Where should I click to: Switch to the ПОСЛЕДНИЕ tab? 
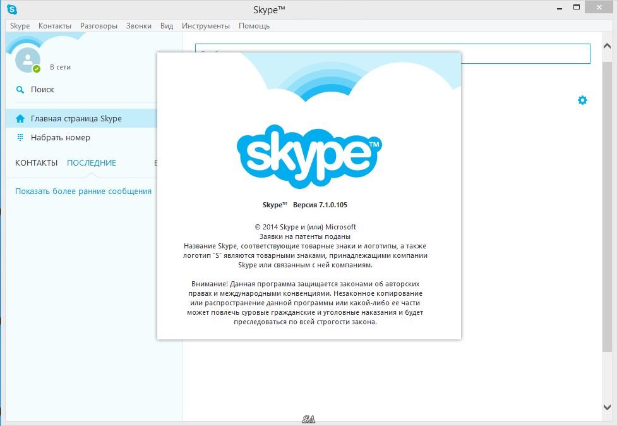[92, 163]
